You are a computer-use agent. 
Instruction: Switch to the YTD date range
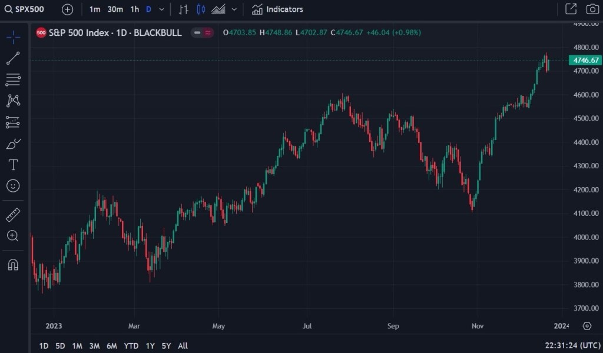coord(131,345)
